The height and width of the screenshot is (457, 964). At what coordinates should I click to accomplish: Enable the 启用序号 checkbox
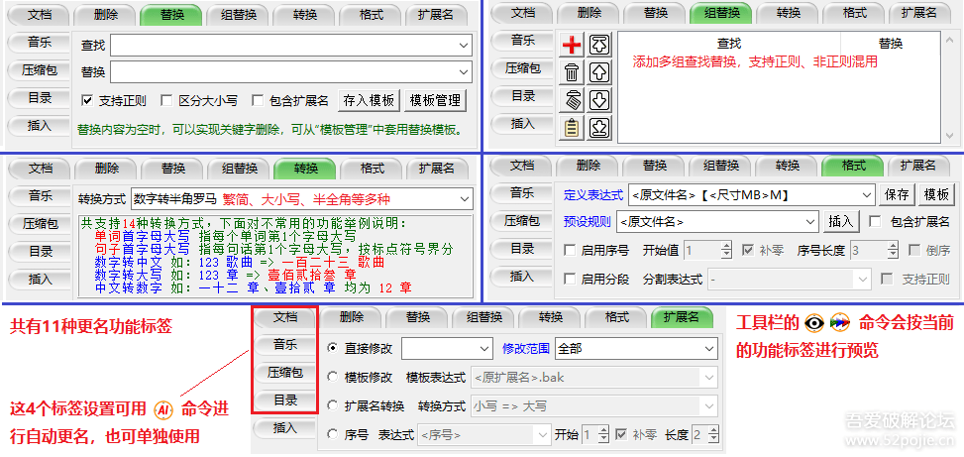point(570,251)
